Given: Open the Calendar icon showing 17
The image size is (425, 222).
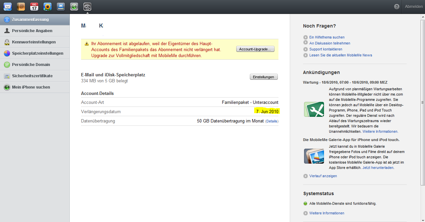Looking at the screenshot, I should (34, 6).
